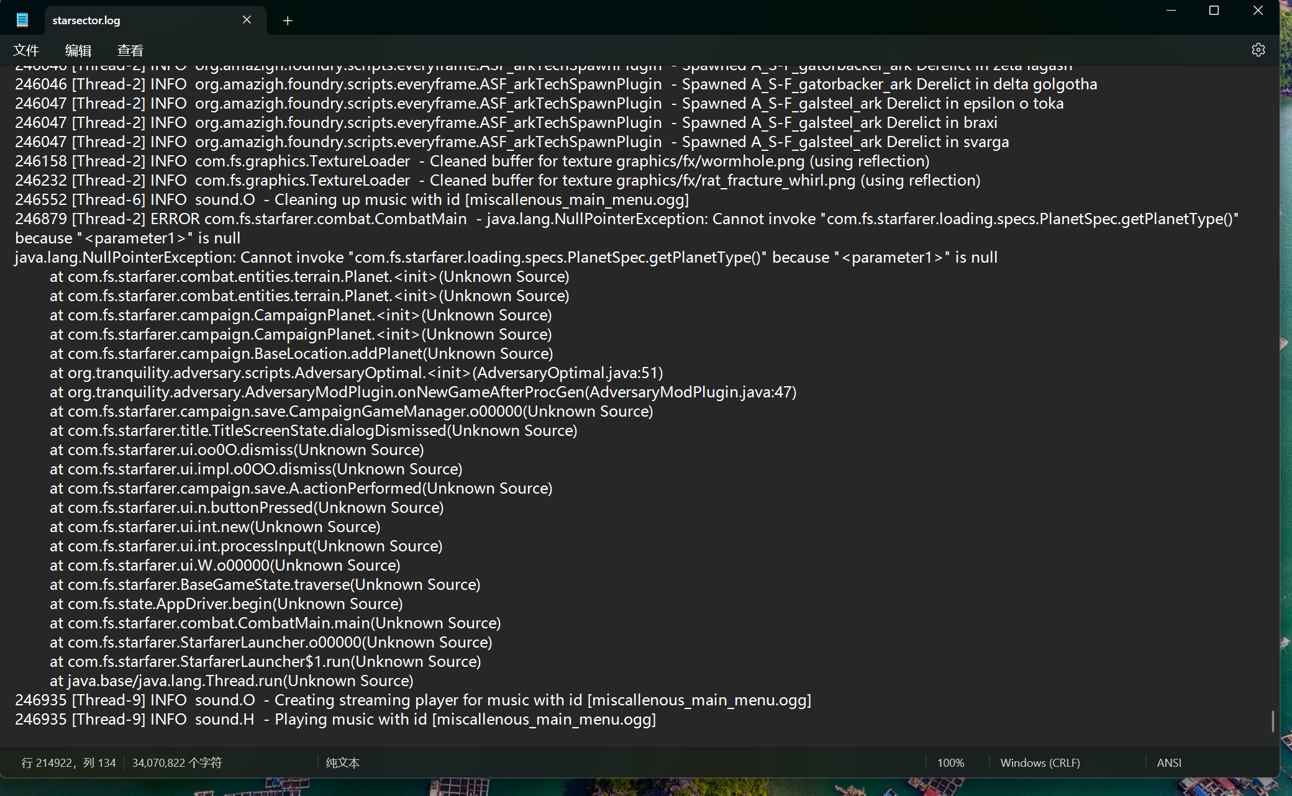
Task: Click the 100% zoom level in status bar
Action: click(x=950, y=762)
